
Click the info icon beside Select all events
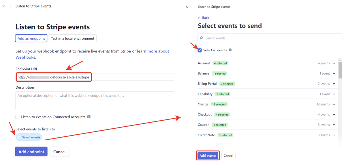230,50
